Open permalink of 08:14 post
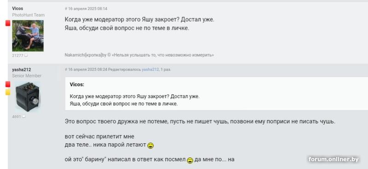 86,9
